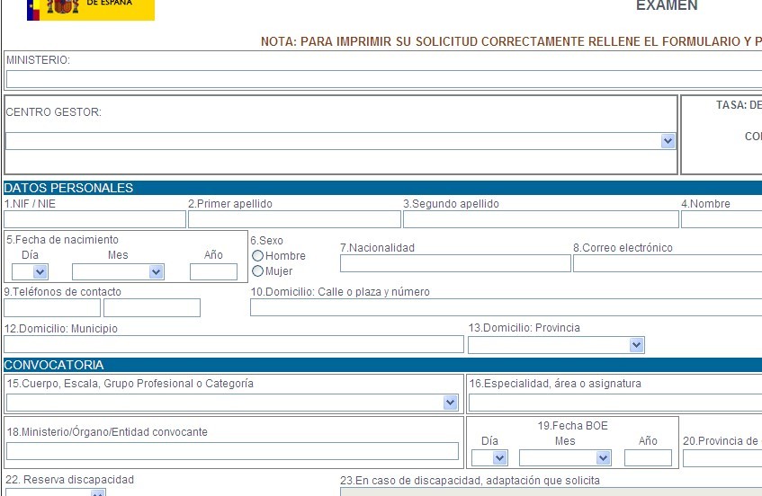Image resolution: width=762 pixels, height=496 pixels.
Task: Click the NIF / NIE input field
Action: point(94,219)
